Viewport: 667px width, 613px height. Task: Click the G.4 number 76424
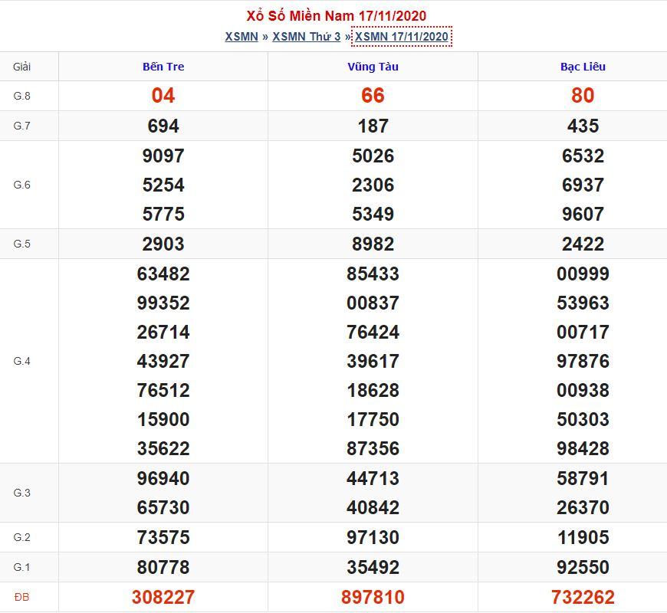(x=373, y=333)
